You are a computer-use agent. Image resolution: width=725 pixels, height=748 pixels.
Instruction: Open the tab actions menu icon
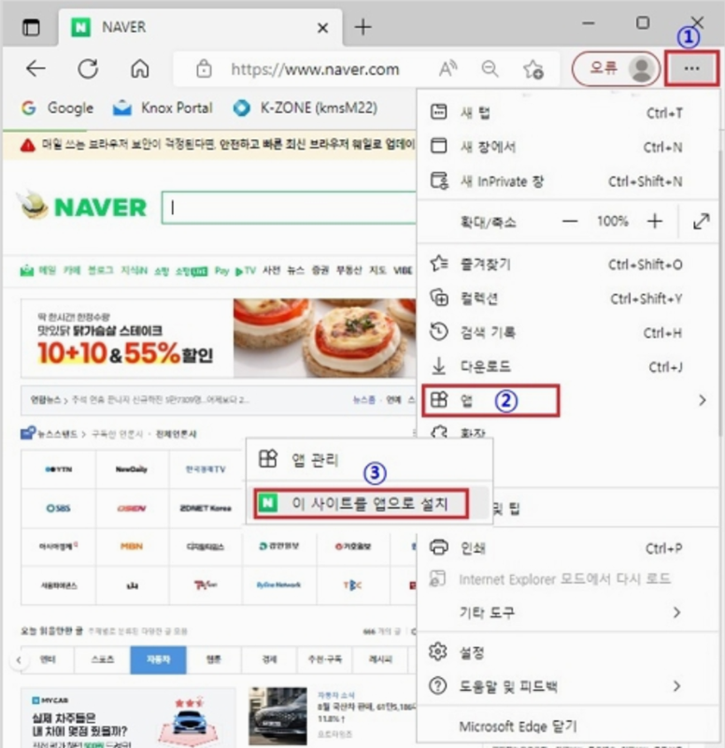[32, 27]
